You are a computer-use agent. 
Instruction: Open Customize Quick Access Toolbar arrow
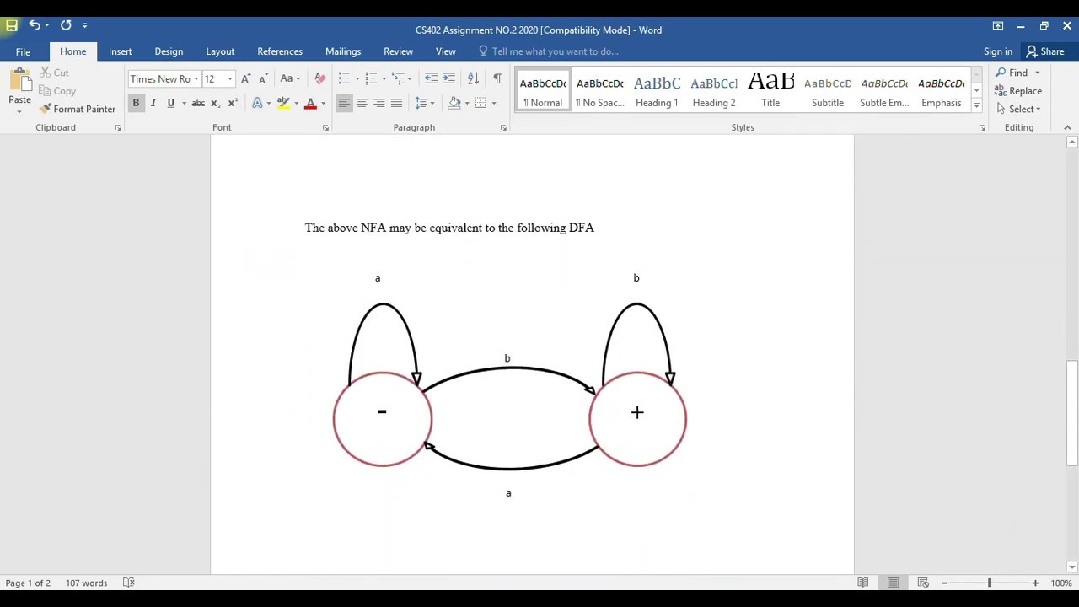tap(84, 25)
